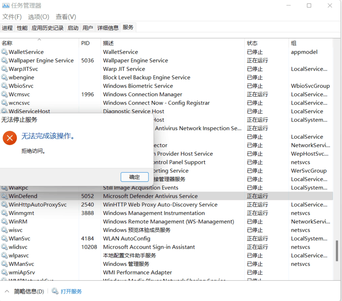
Task: Click PID 10208 cell
Action: pos(89,247)
